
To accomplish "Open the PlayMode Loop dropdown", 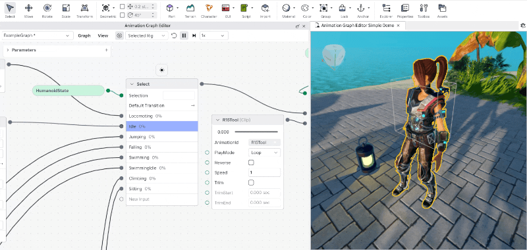I will pos(265,153).
